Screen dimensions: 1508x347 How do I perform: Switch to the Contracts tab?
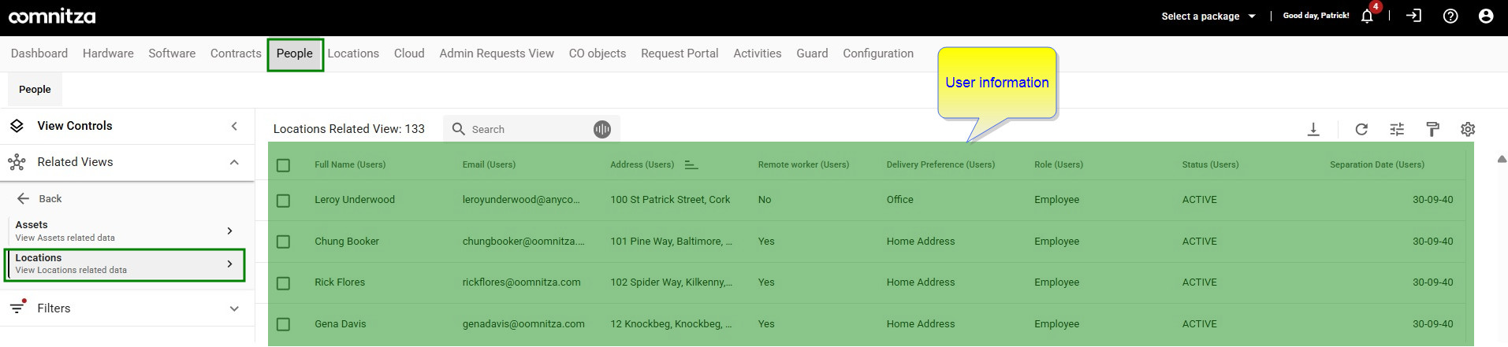(236, 54)
